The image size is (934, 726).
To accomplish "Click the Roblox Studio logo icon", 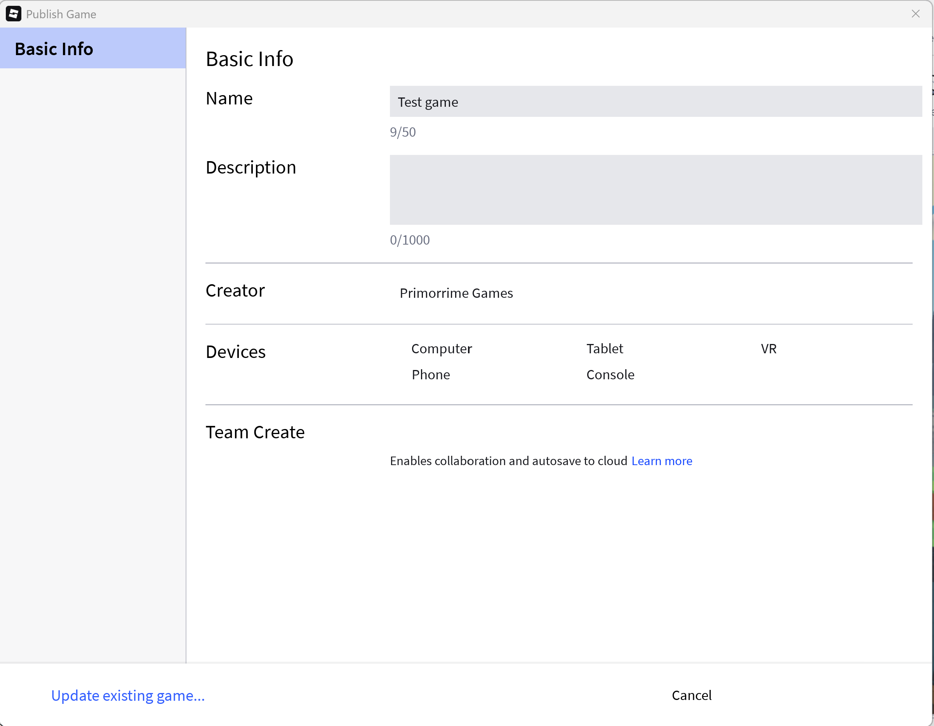I will pyautogui.click(x=13, y=14).
